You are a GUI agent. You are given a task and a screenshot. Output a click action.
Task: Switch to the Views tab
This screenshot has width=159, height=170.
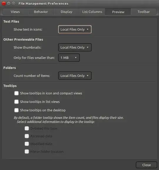click(15, 12)
